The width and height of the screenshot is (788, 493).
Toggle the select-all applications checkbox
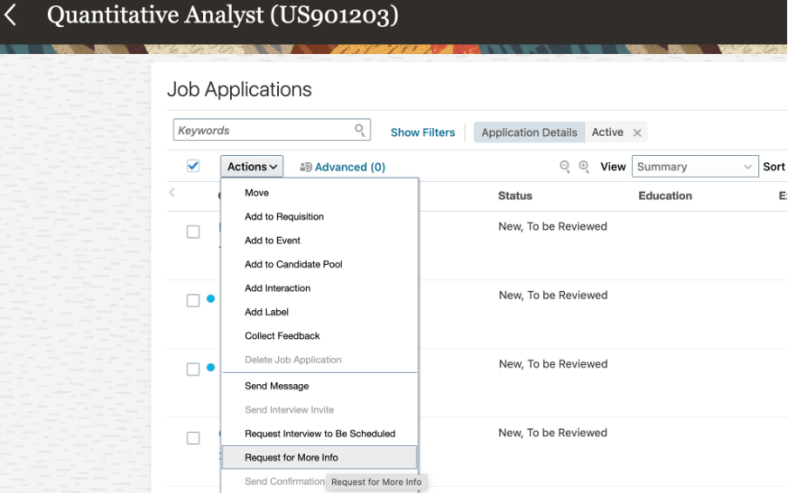click(x=194, y=166)
